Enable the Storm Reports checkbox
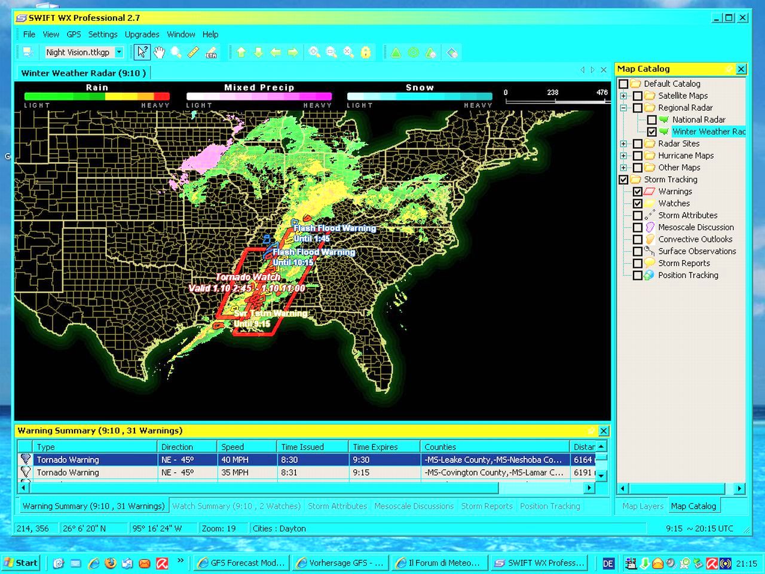Viewport: 765px width, 574px height. [x=638, y=263]
